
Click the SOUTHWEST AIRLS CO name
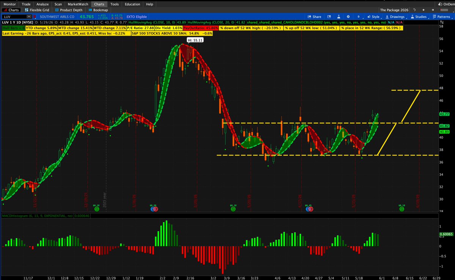(x=57, y=17)
